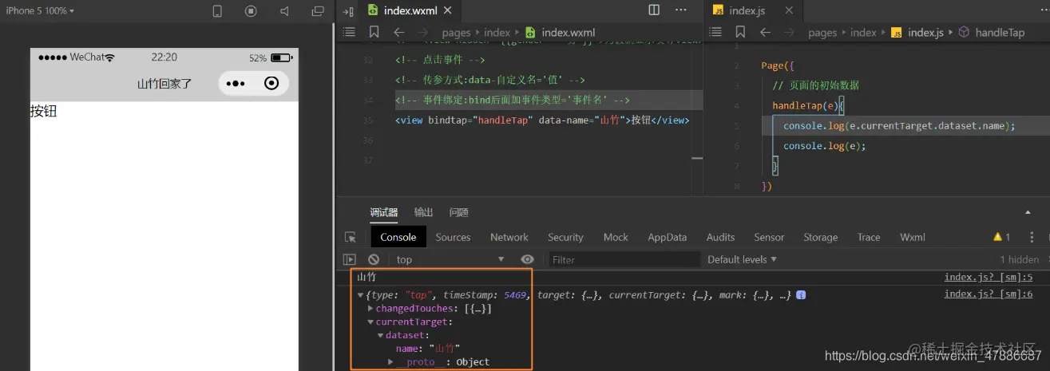Open index.js? [sm]:5 source link
This screenshot has height=371, width=1050.
(x=989, y=277)
